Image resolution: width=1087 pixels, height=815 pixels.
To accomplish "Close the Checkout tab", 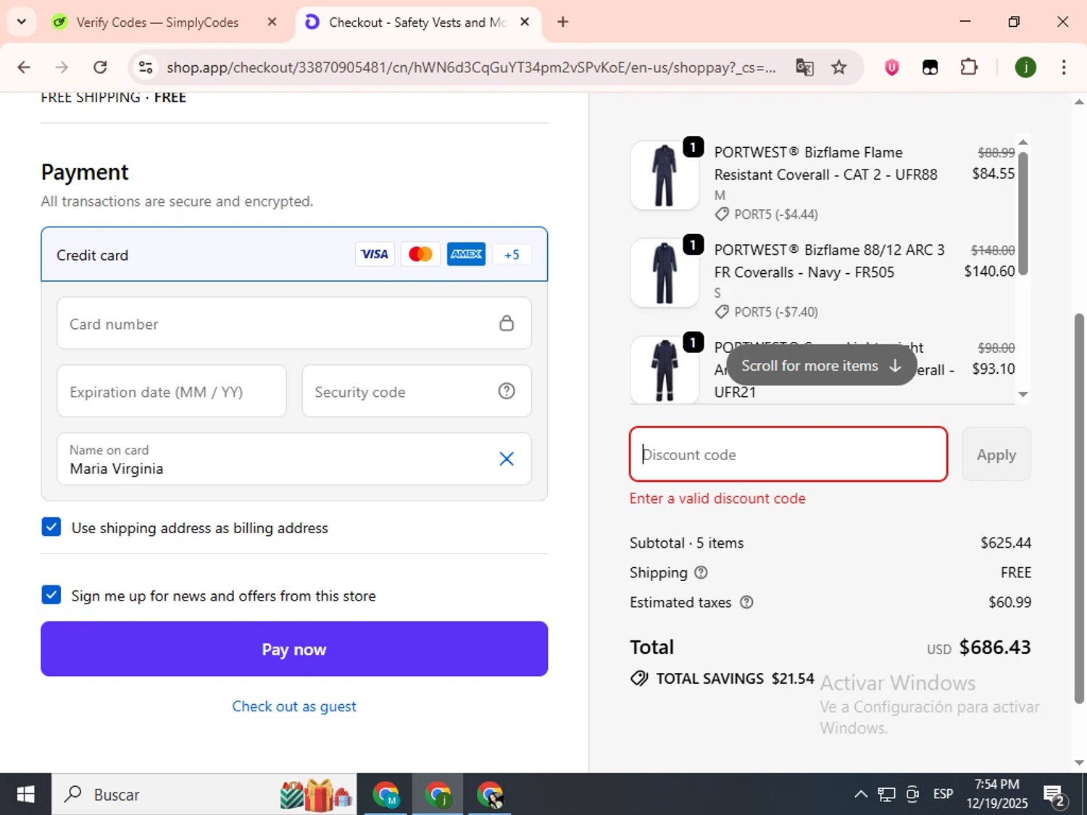I will pos(525,22).
